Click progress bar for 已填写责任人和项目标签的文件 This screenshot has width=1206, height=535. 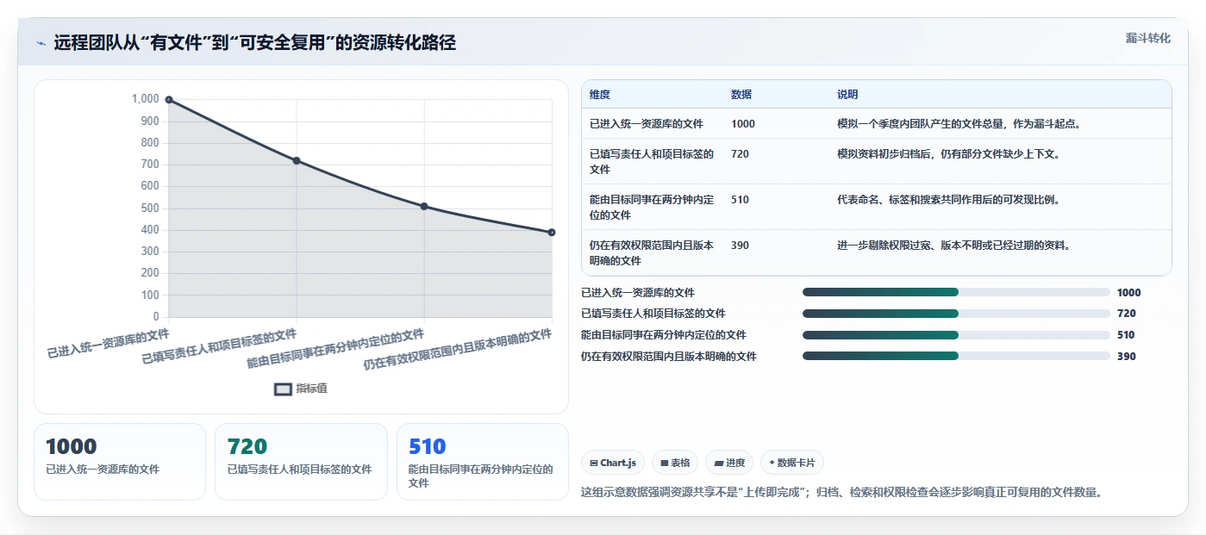click(x=956, y=314)
